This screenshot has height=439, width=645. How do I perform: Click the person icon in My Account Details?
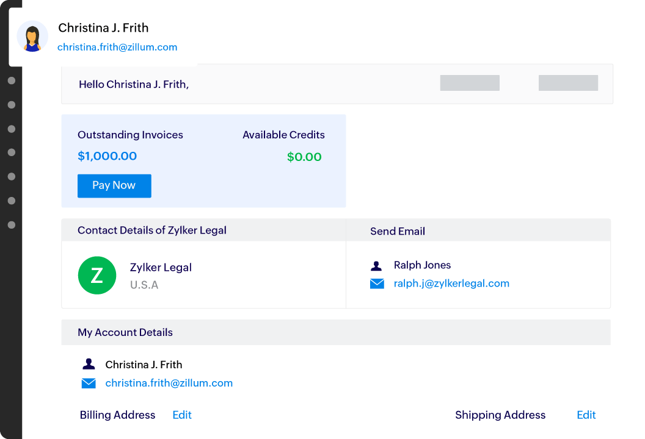(x=89, y=365)
